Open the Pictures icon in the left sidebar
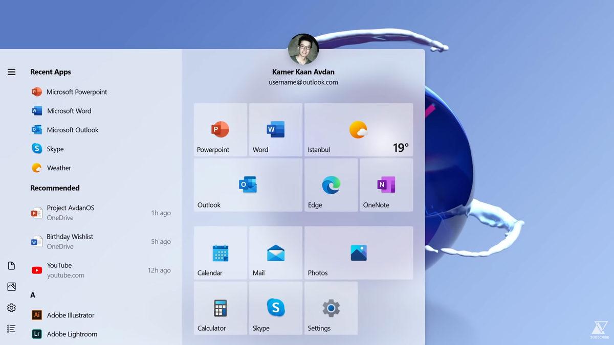Screen dimensions: 614x345 11,286
